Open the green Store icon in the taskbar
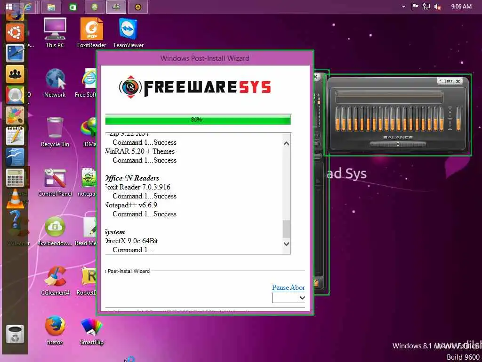 click(73, 7)
